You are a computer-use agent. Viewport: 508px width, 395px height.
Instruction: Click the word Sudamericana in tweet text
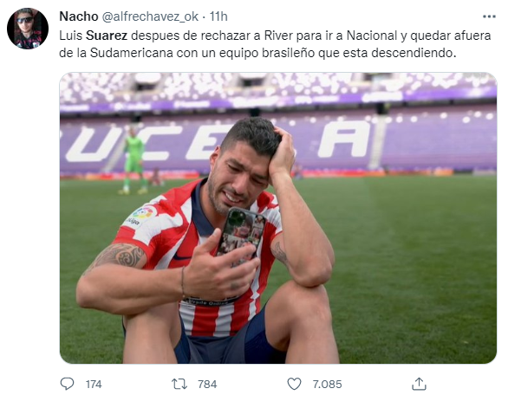[x=132, y=53]
